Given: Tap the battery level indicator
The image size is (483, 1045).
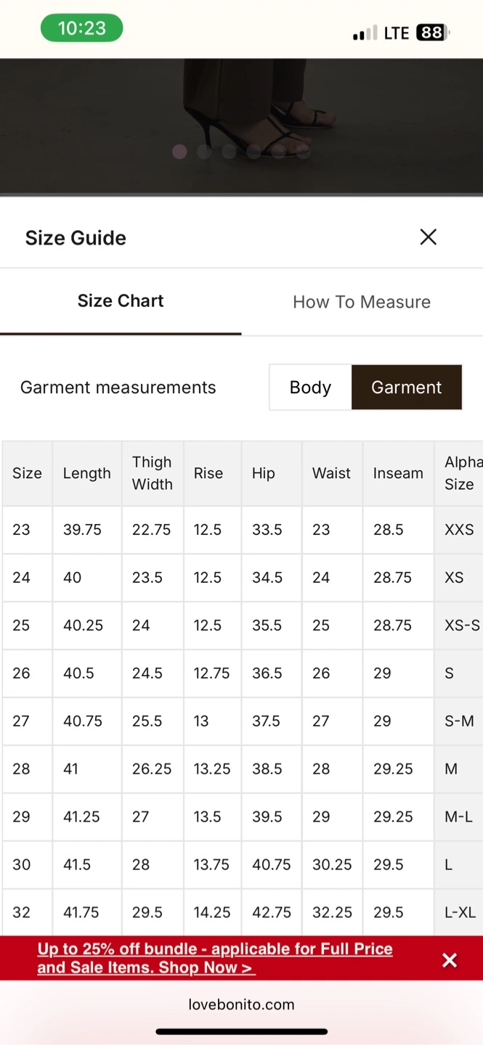Looking at the screenshot, I should [432, 33].
